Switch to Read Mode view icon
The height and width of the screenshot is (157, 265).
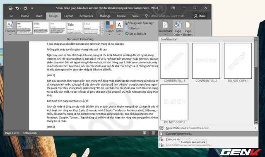145,133
